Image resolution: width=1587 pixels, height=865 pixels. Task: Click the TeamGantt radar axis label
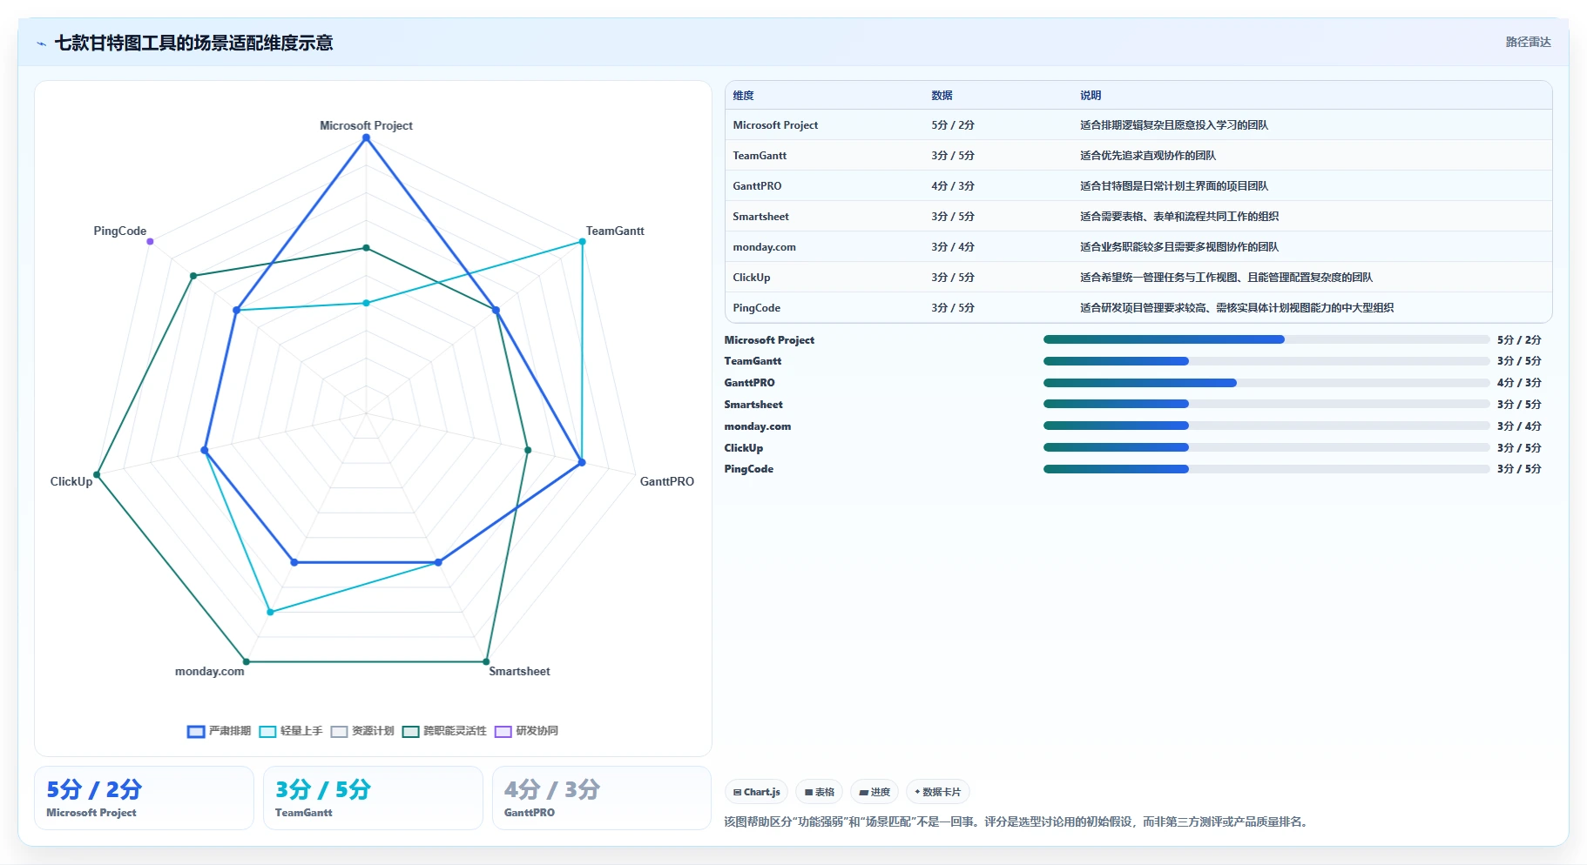615,231
